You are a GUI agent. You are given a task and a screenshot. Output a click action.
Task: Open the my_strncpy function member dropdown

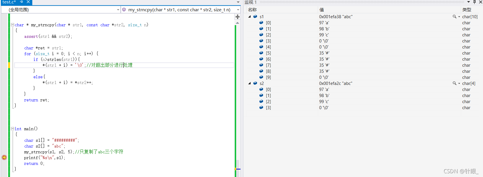point(181,10)
